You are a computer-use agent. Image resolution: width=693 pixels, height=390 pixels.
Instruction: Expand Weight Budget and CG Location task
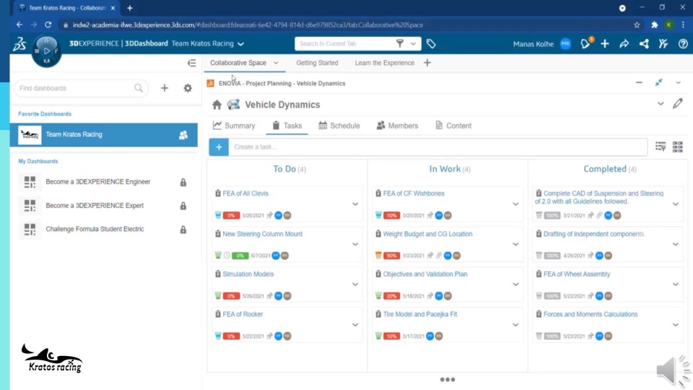point(515,244)
